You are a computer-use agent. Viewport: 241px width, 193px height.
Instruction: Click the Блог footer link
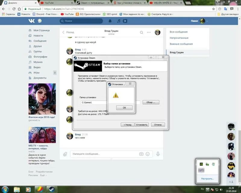click(x=31, y=172)
